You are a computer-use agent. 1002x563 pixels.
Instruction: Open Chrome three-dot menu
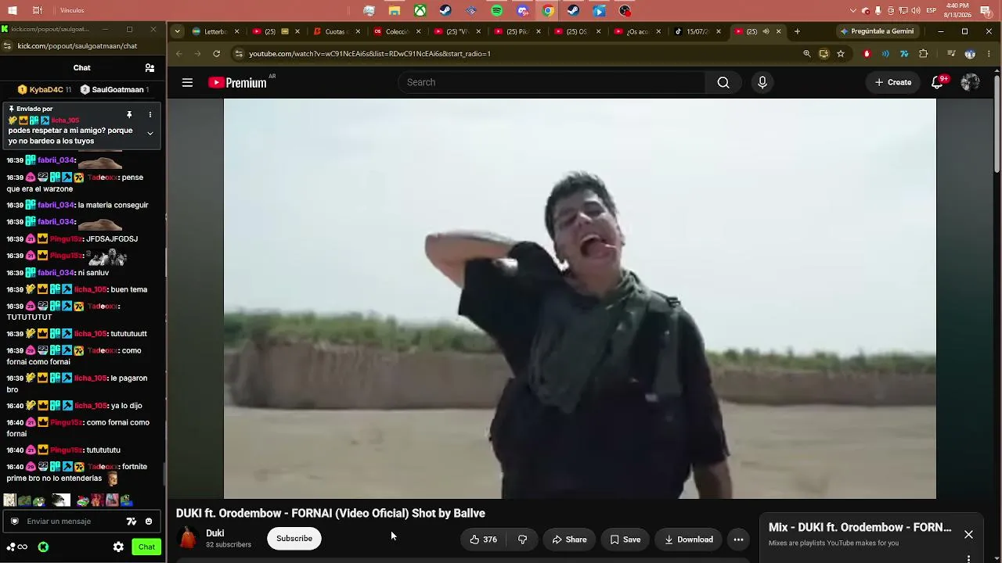tap(989, 54)
